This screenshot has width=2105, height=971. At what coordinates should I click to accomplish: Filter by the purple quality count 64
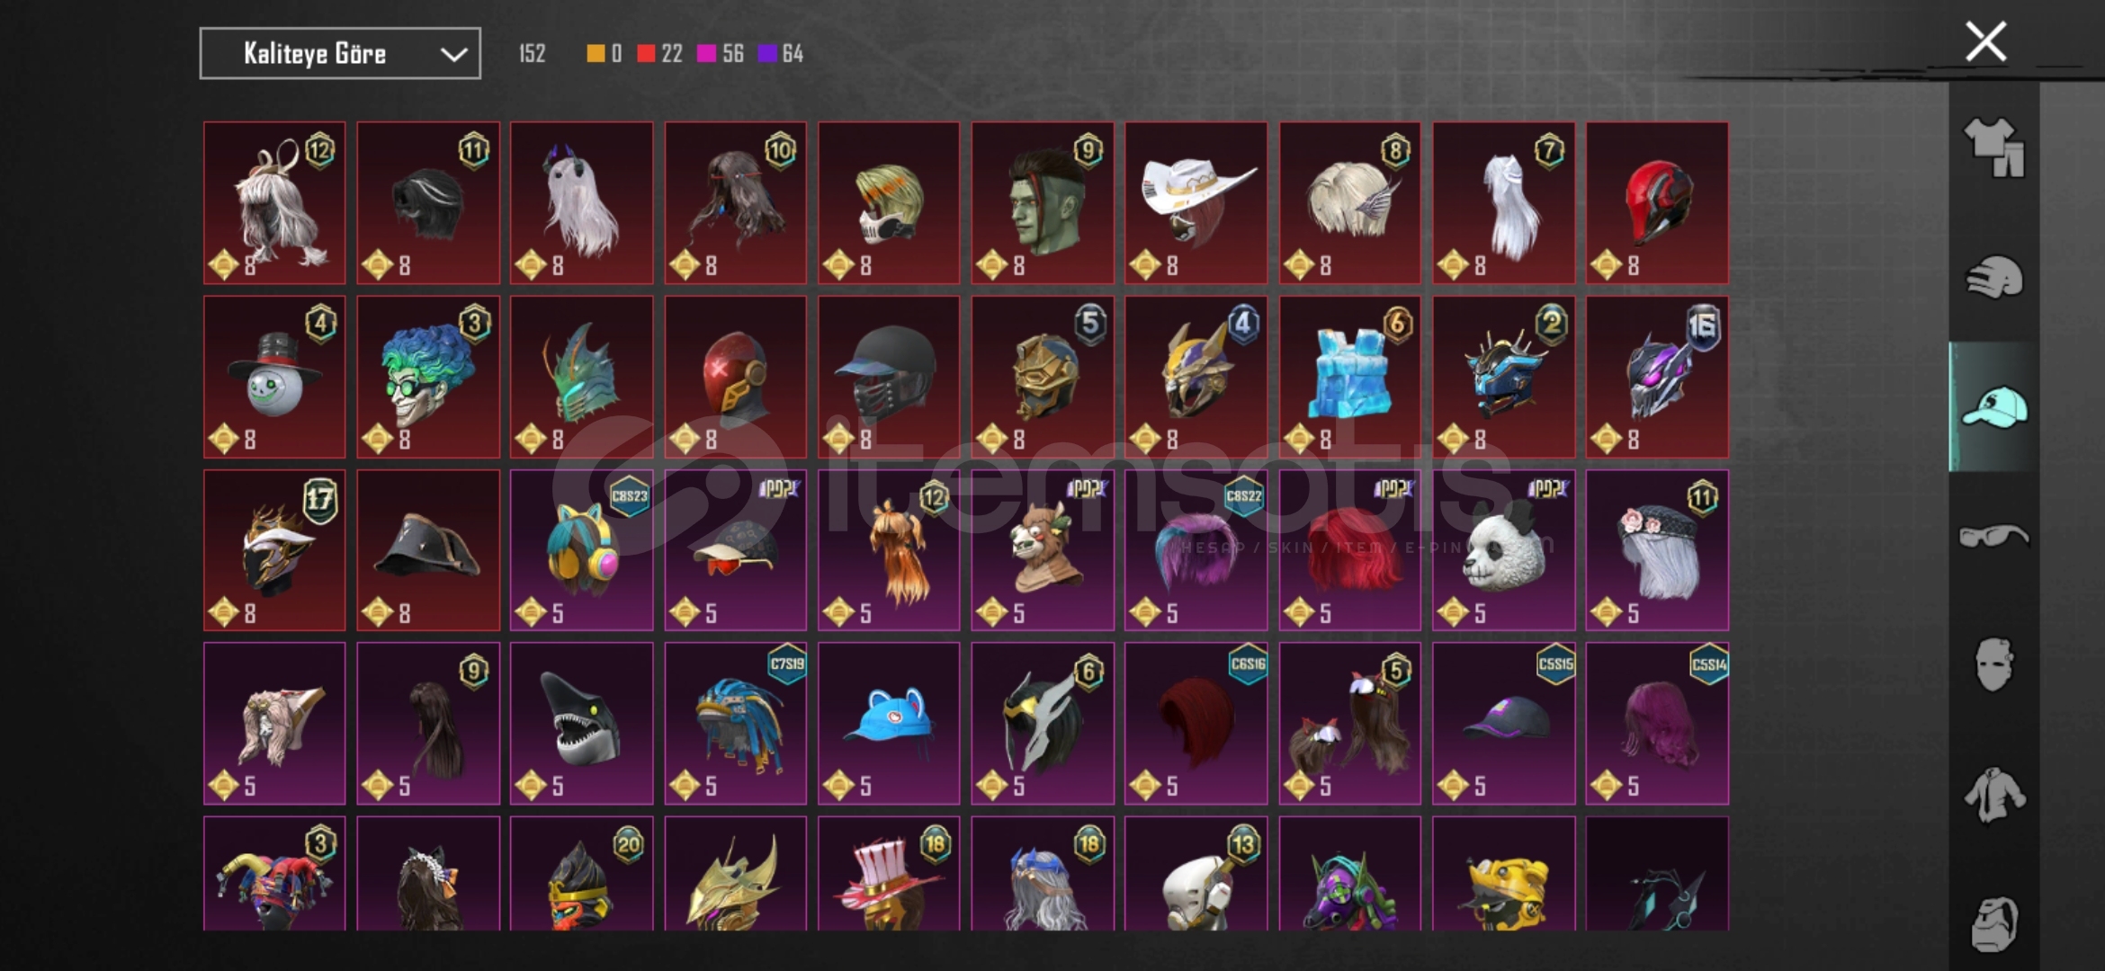click(781, 54)
